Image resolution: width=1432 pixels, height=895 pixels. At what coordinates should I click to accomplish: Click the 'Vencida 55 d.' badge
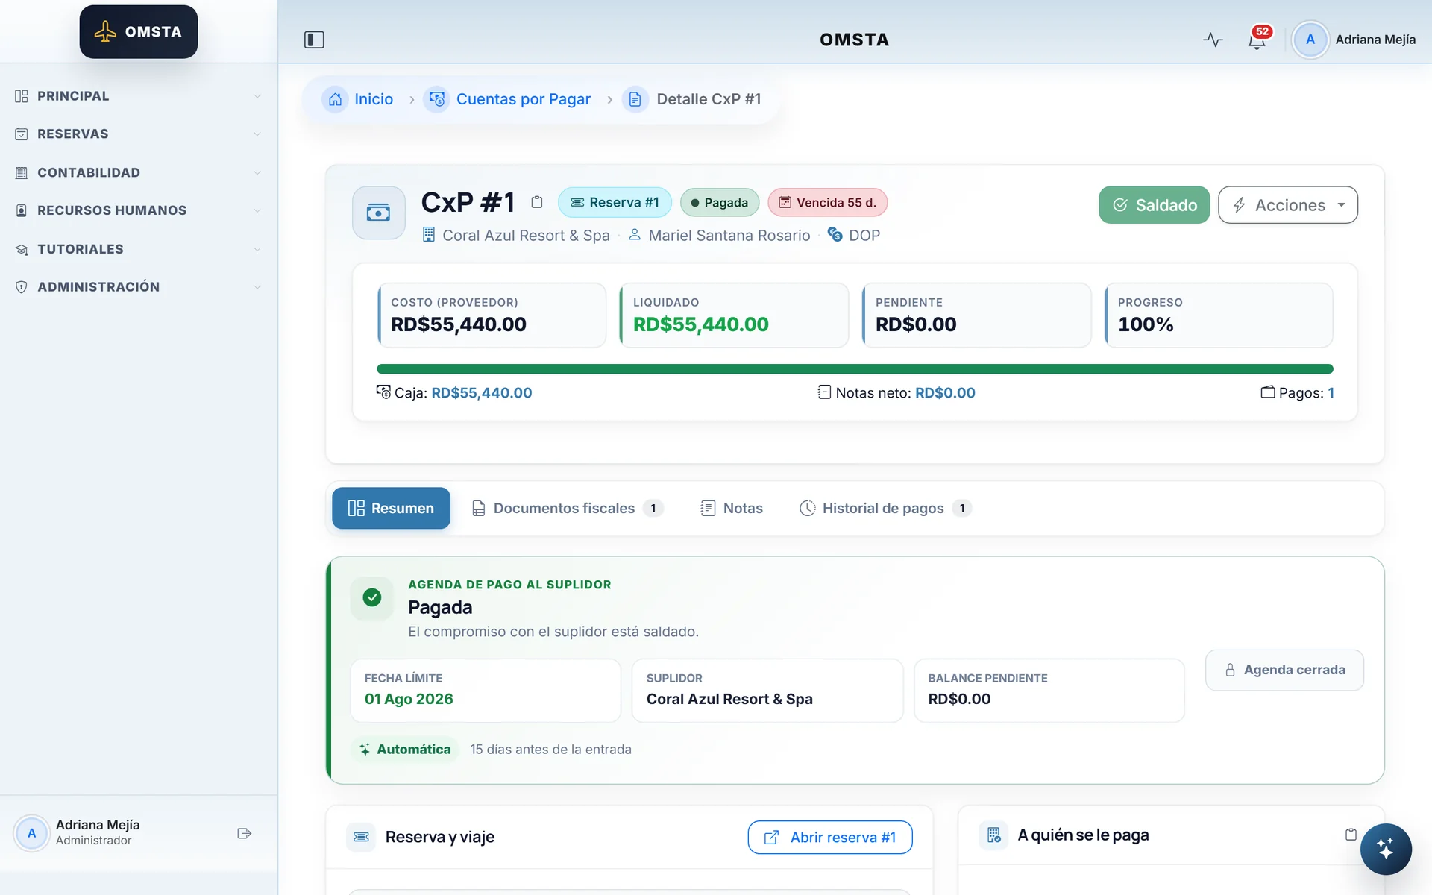(828, 203)
